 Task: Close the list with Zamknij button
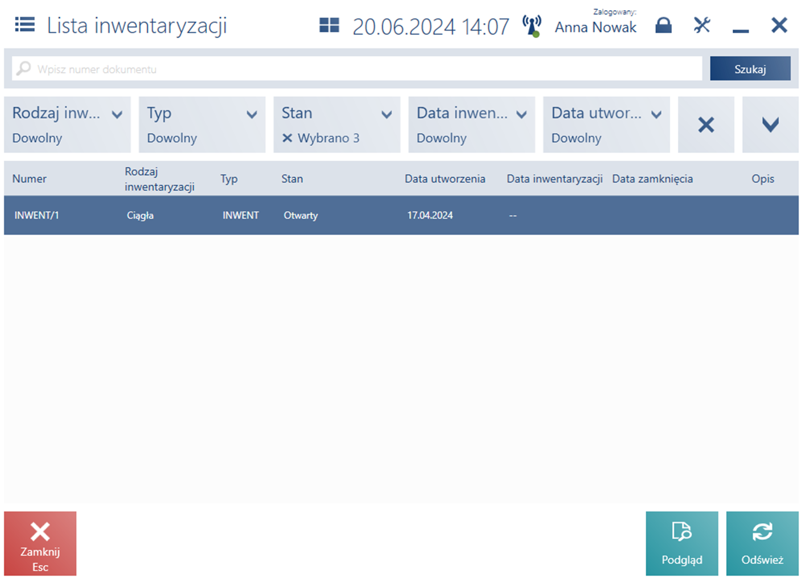click(x=40, y=543)
